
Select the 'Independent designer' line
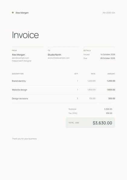click(x=22, y=61)
